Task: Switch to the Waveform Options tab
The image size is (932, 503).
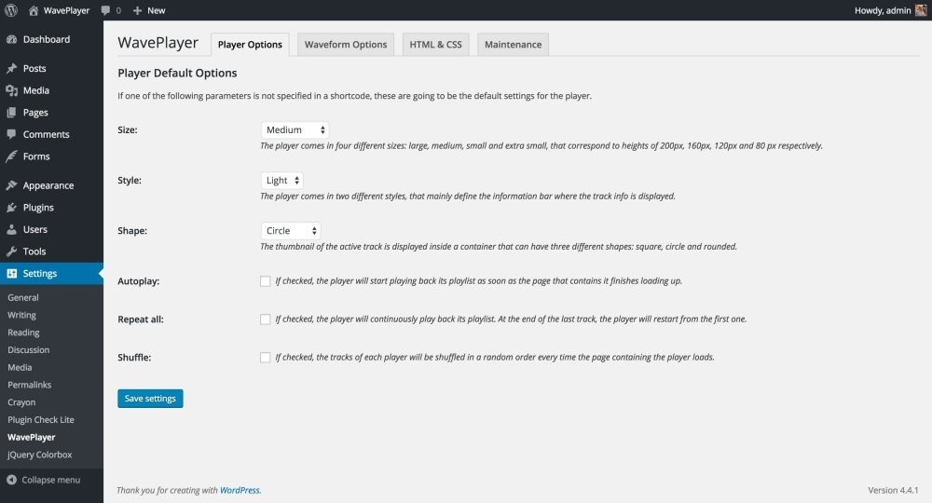Action: [x=346, y=45]
